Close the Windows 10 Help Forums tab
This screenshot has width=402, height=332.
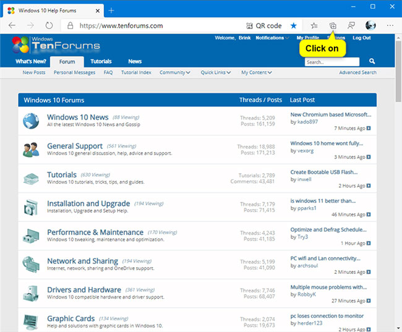pyautogui.click(x=98, y=11)
